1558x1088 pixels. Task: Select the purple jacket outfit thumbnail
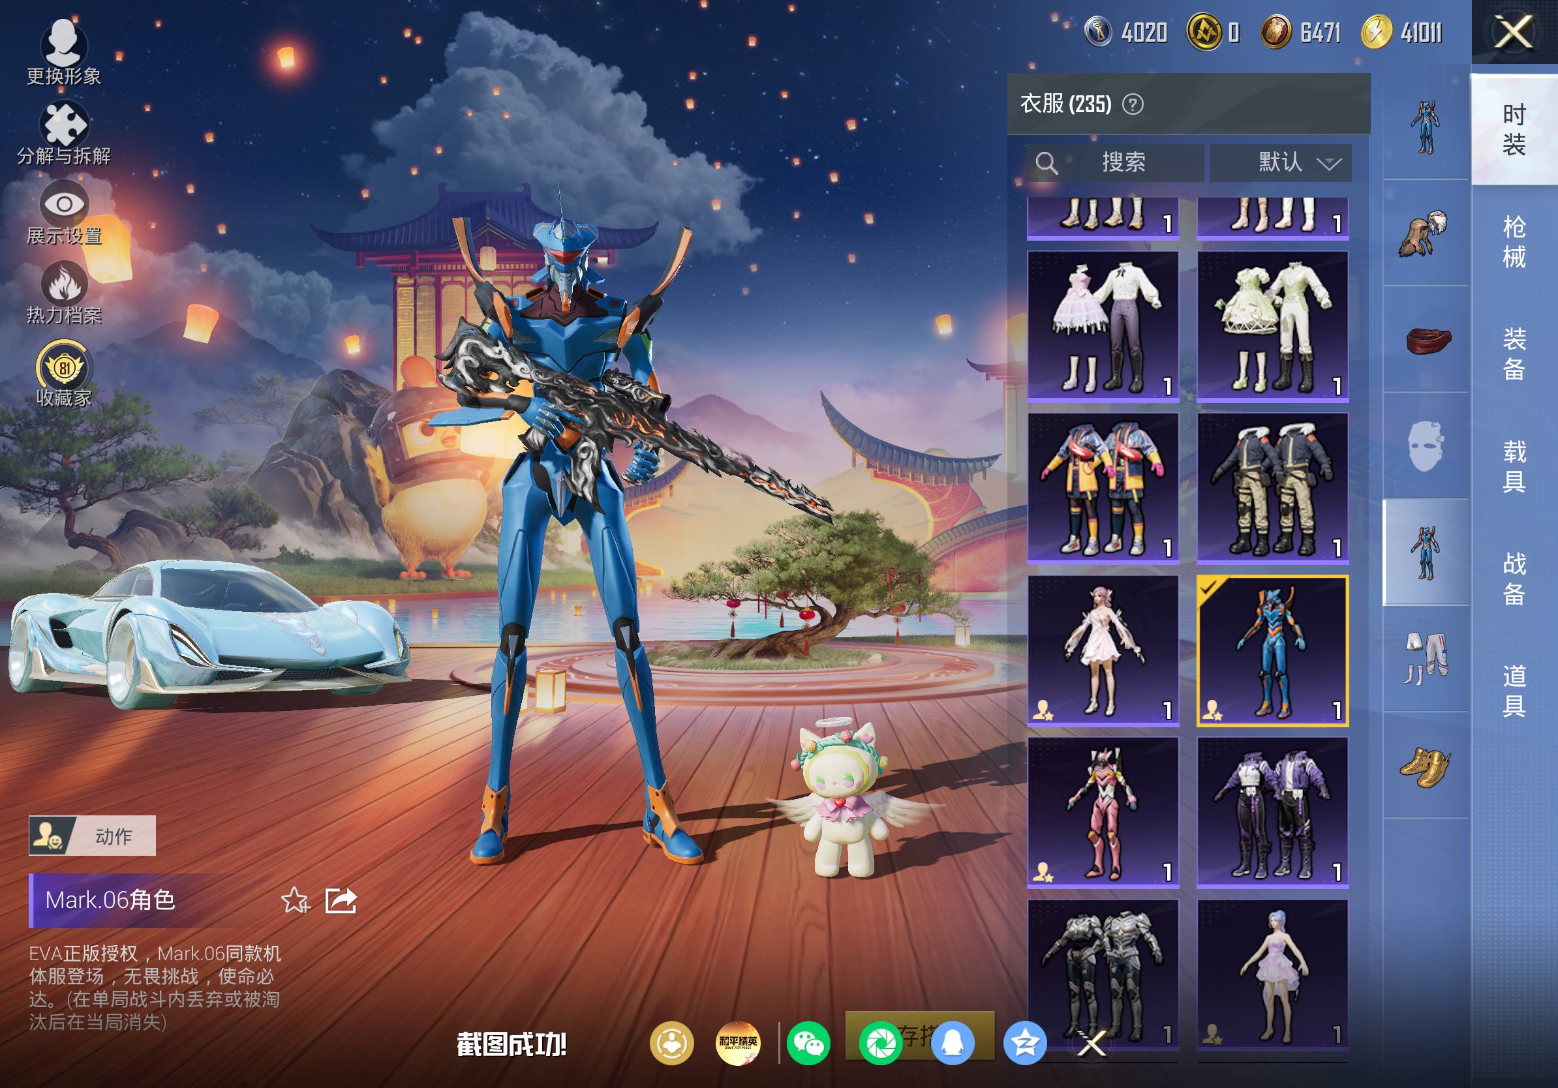tap(1272, 813)
